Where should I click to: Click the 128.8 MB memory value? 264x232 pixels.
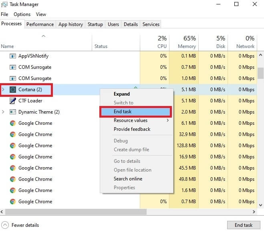(186, 146)
